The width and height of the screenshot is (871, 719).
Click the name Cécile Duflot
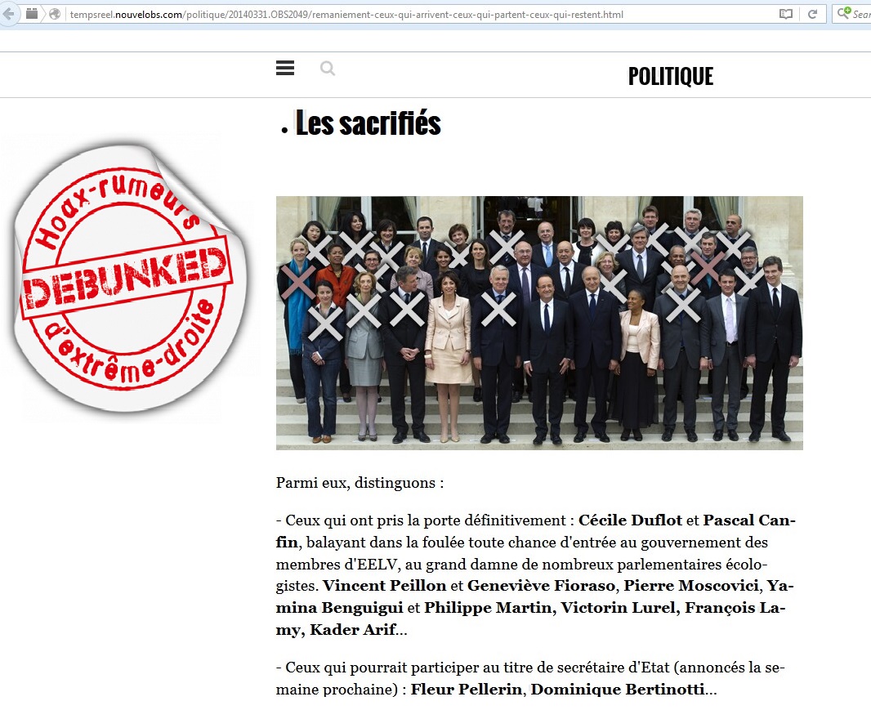pyautogui.click(x=630, y=520)
